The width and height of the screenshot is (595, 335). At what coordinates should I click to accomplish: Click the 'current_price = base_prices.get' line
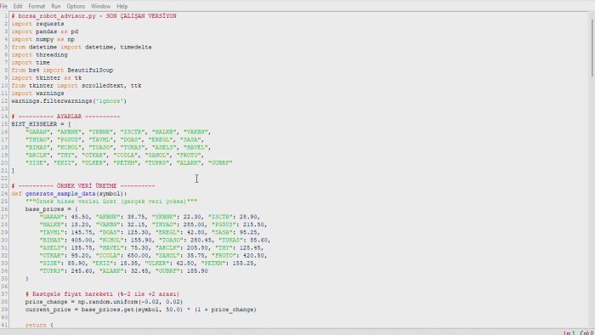(141, 309)
